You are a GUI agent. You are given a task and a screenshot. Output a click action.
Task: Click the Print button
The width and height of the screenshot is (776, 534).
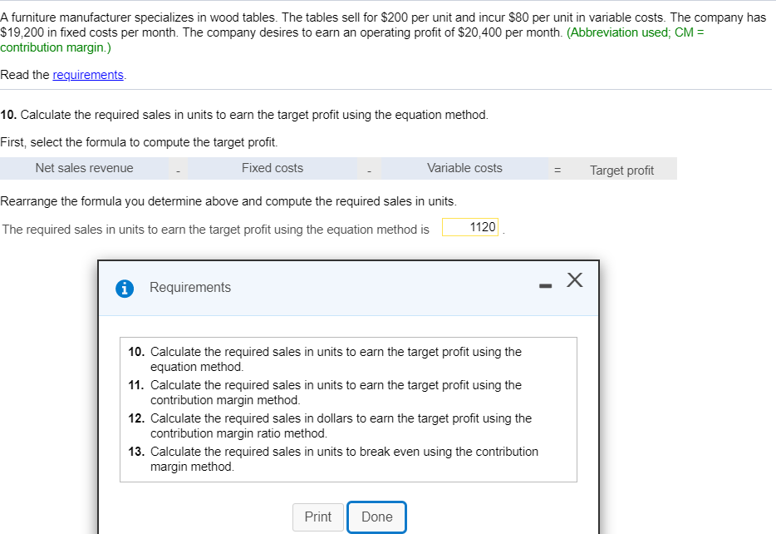(317, 517)
